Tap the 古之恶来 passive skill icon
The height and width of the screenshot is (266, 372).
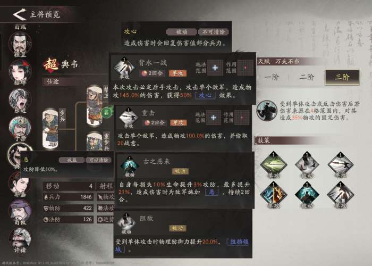(x=130, y=165)
